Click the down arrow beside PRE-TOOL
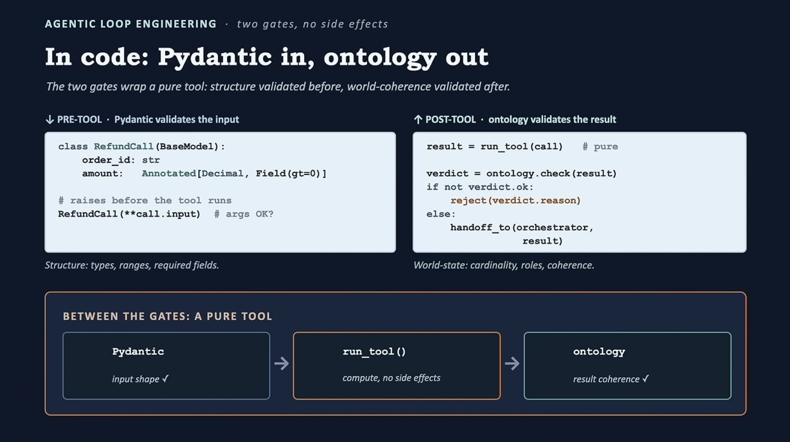 point(50,120)
